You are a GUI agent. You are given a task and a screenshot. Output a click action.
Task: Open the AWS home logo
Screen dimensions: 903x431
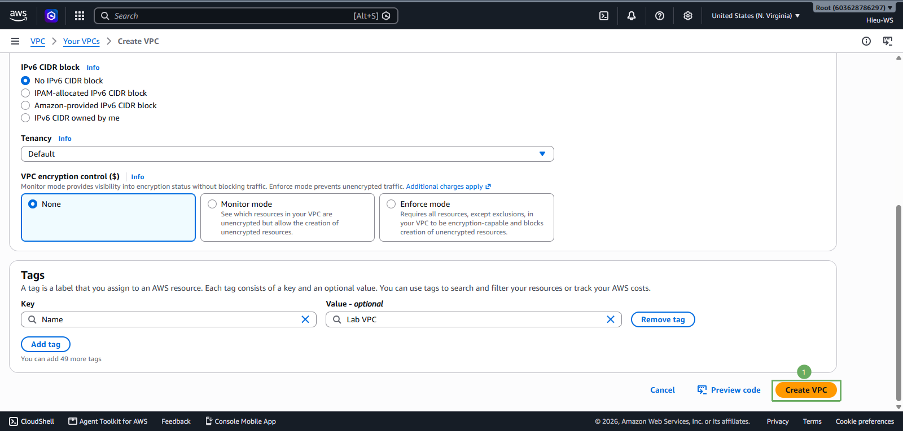18,16
